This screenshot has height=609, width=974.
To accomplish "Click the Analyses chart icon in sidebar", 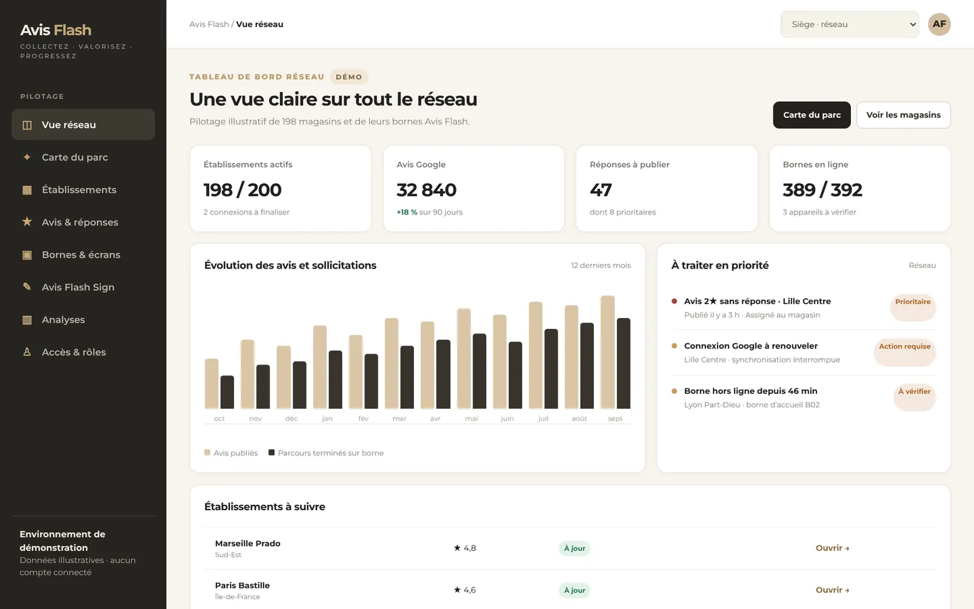I will point(27,320).
